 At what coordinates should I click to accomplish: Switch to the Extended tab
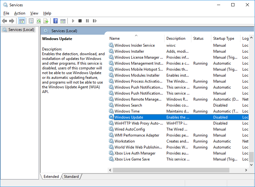(51, 177)
